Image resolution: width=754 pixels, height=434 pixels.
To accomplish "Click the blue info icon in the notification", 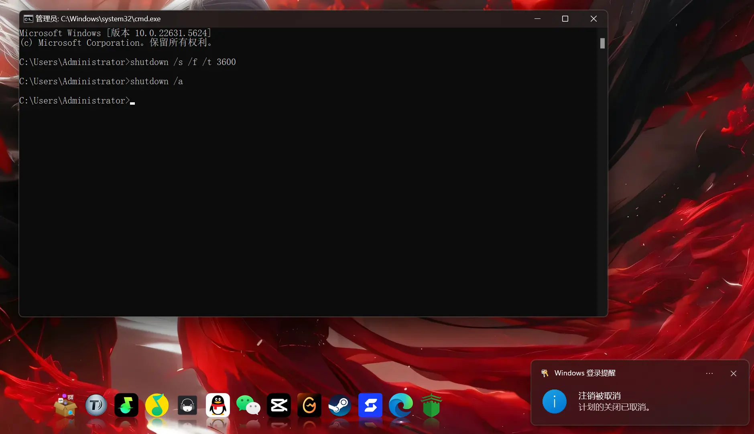I will (554, 401).
